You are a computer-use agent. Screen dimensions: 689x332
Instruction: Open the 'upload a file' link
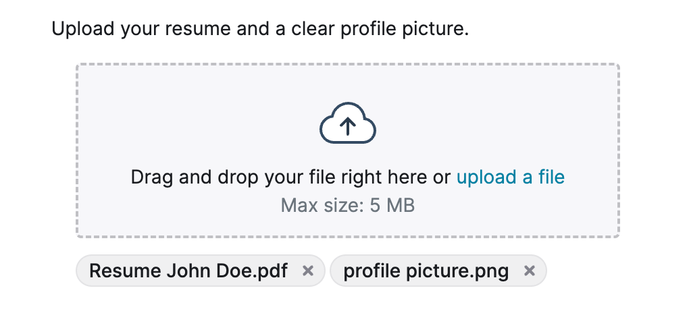pos(511,177)
